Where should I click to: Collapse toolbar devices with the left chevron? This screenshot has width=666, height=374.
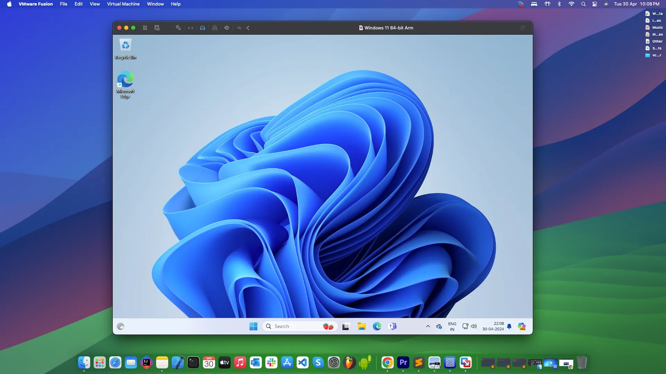[248, 28]
